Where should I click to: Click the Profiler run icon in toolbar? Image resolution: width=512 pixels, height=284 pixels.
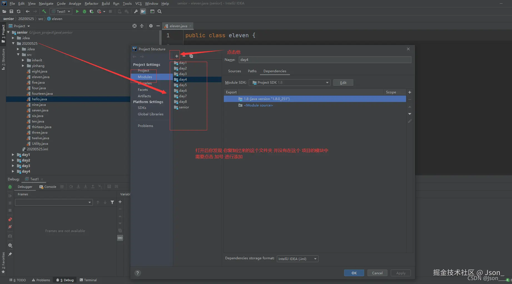point(99,11)
